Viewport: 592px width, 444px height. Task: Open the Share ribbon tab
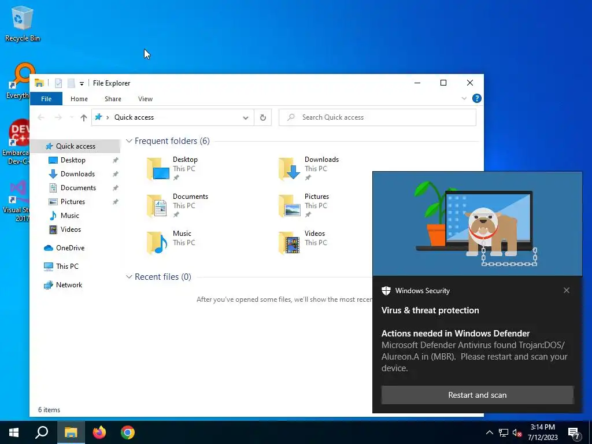tap(113, 99)
